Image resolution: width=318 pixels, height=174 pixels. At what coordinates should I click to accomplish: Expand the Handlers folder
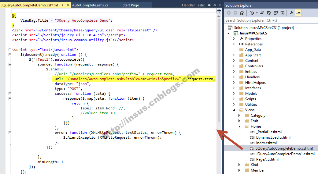coord(234,77)
